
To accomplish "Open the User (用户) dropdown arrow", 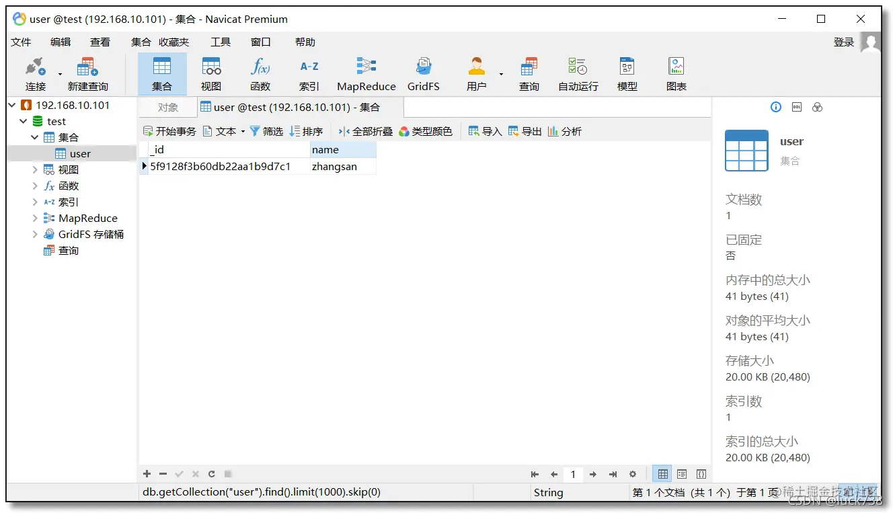I will click(501, 74).
